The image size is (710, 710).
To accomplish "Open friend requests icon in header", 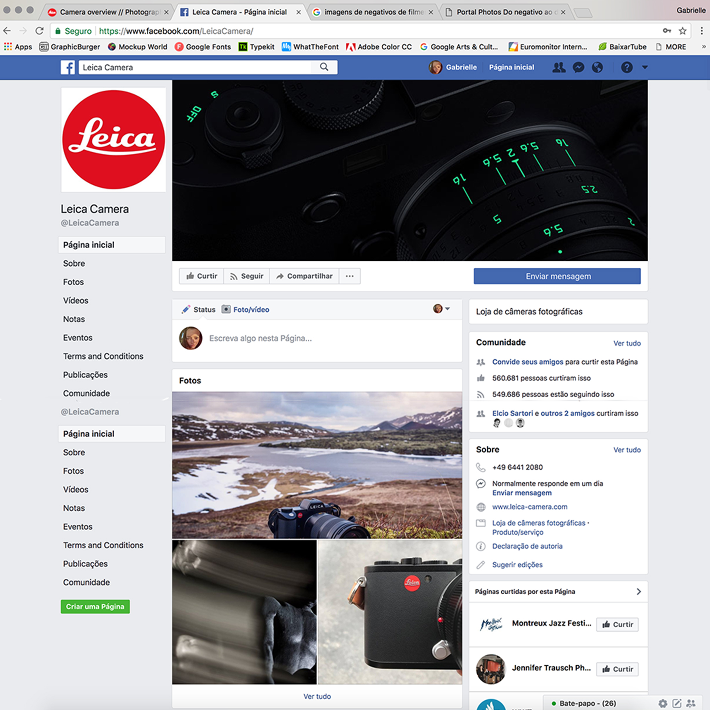I will click(x=559, y=67).
